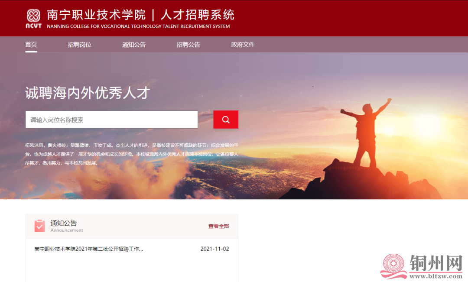The image size is (468, 282).
Task: Click the www.bltzw.com watermark URL
Action: click(x=436, y=276)
